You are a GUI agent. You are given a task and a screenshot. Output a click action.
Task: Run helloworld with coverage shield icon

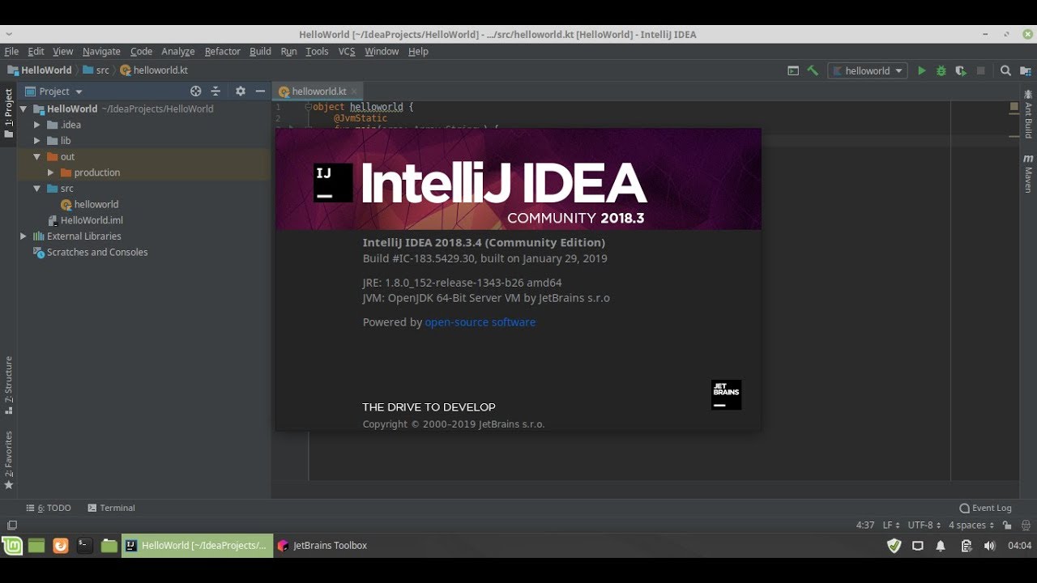(960, 71)
